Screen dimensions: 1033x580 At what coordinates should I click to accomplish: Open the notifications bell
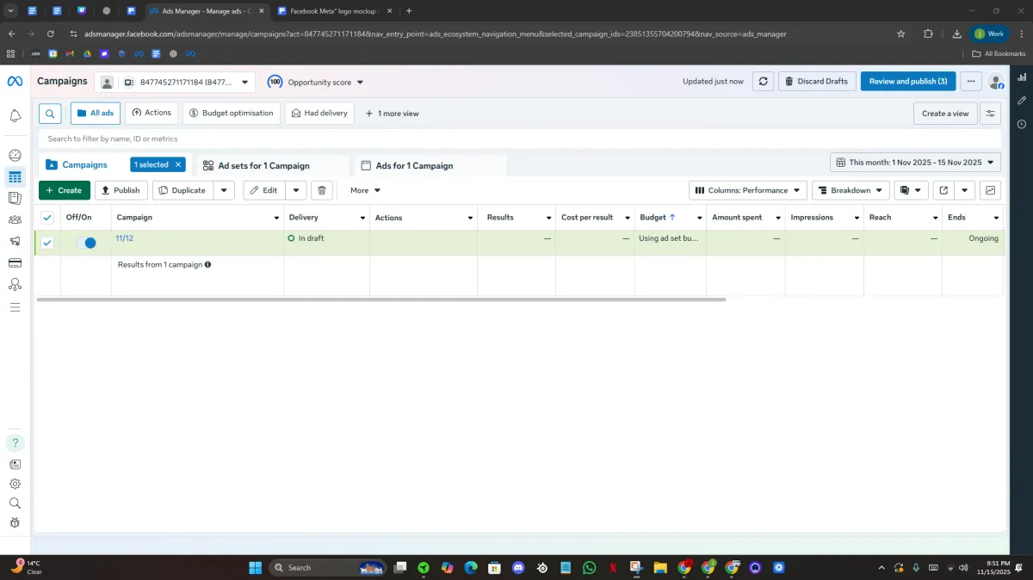[15, 115]
